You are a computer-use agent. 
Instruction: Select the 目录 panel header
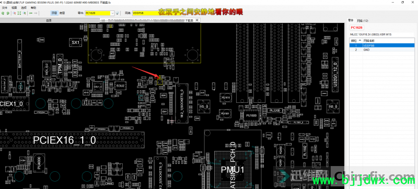(x=49, y=20)
